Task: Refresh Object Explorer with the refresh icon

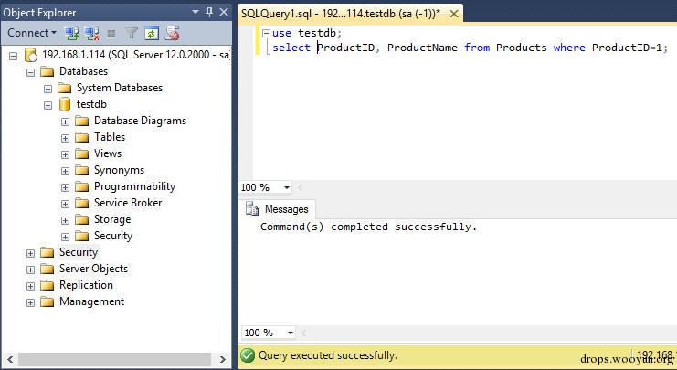Action: click(152, 33)
